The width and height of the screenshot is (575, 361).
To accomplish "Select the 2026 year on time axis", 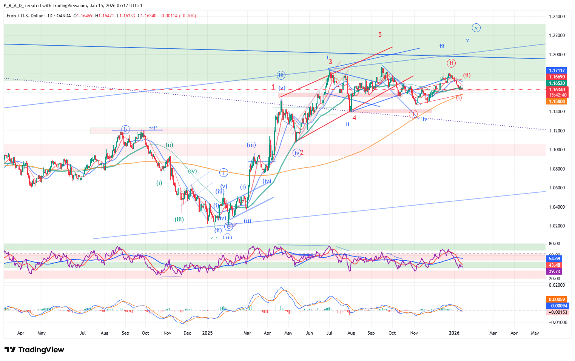I will (454, 333).
